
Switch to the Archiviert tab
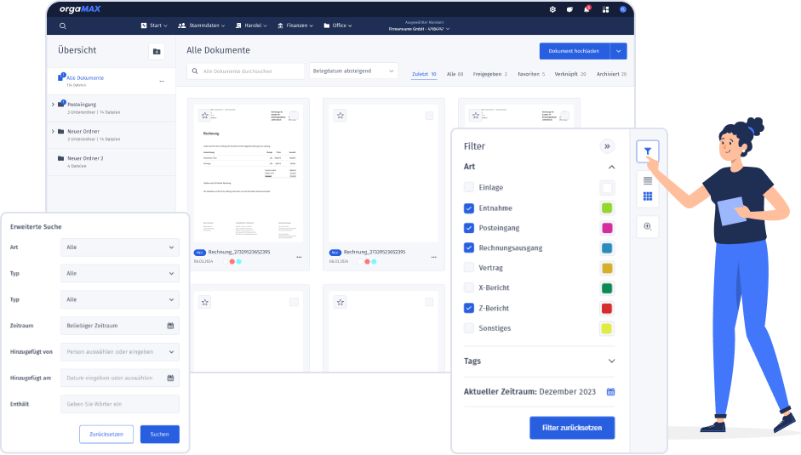[x=611, y=74]
